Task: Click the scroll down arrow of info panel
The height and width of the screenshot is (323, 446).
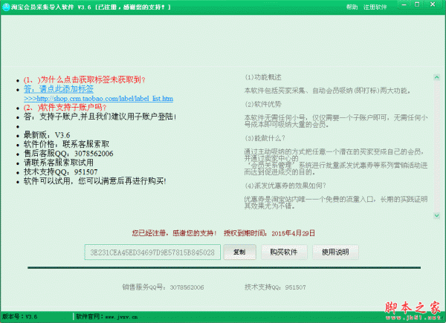Action: [436, 216]
